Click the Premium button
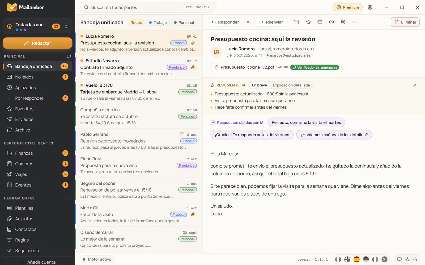Image resolution: width=425 pixels, height=265 pixels. [x=347, y=7]
